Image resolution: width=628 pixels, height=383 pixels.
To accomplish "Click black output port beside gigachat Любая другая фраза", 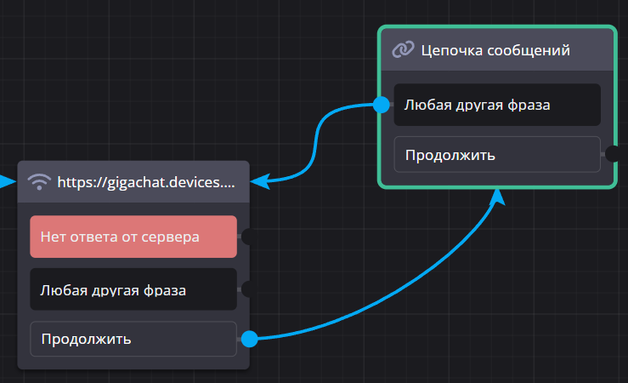I will [x=247, y=289].
